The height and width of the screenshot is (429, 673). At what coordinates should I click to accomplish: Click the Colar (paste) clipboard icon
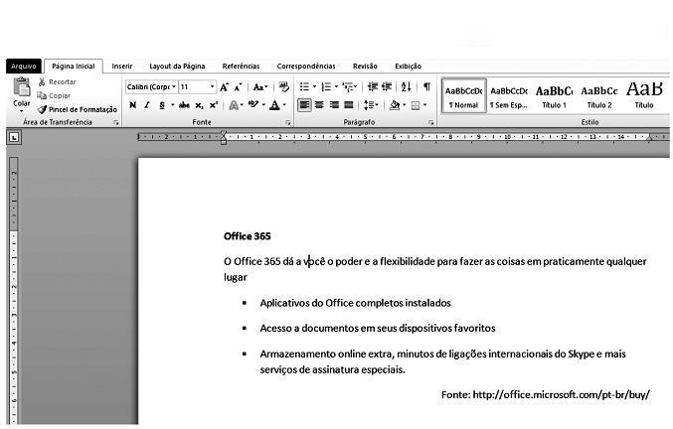(22, 87)
